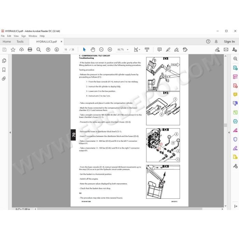Screen dimensions: 239x239
Task: Open the Window menu
Action: pos(33,36)
